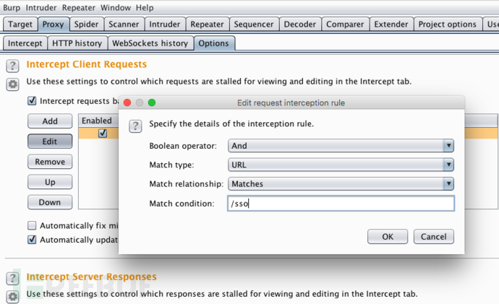The height and width of the screenshot is (304, 499).
Task: Click help icon beside Intercept Client Requests
Action: pos(12,66)
